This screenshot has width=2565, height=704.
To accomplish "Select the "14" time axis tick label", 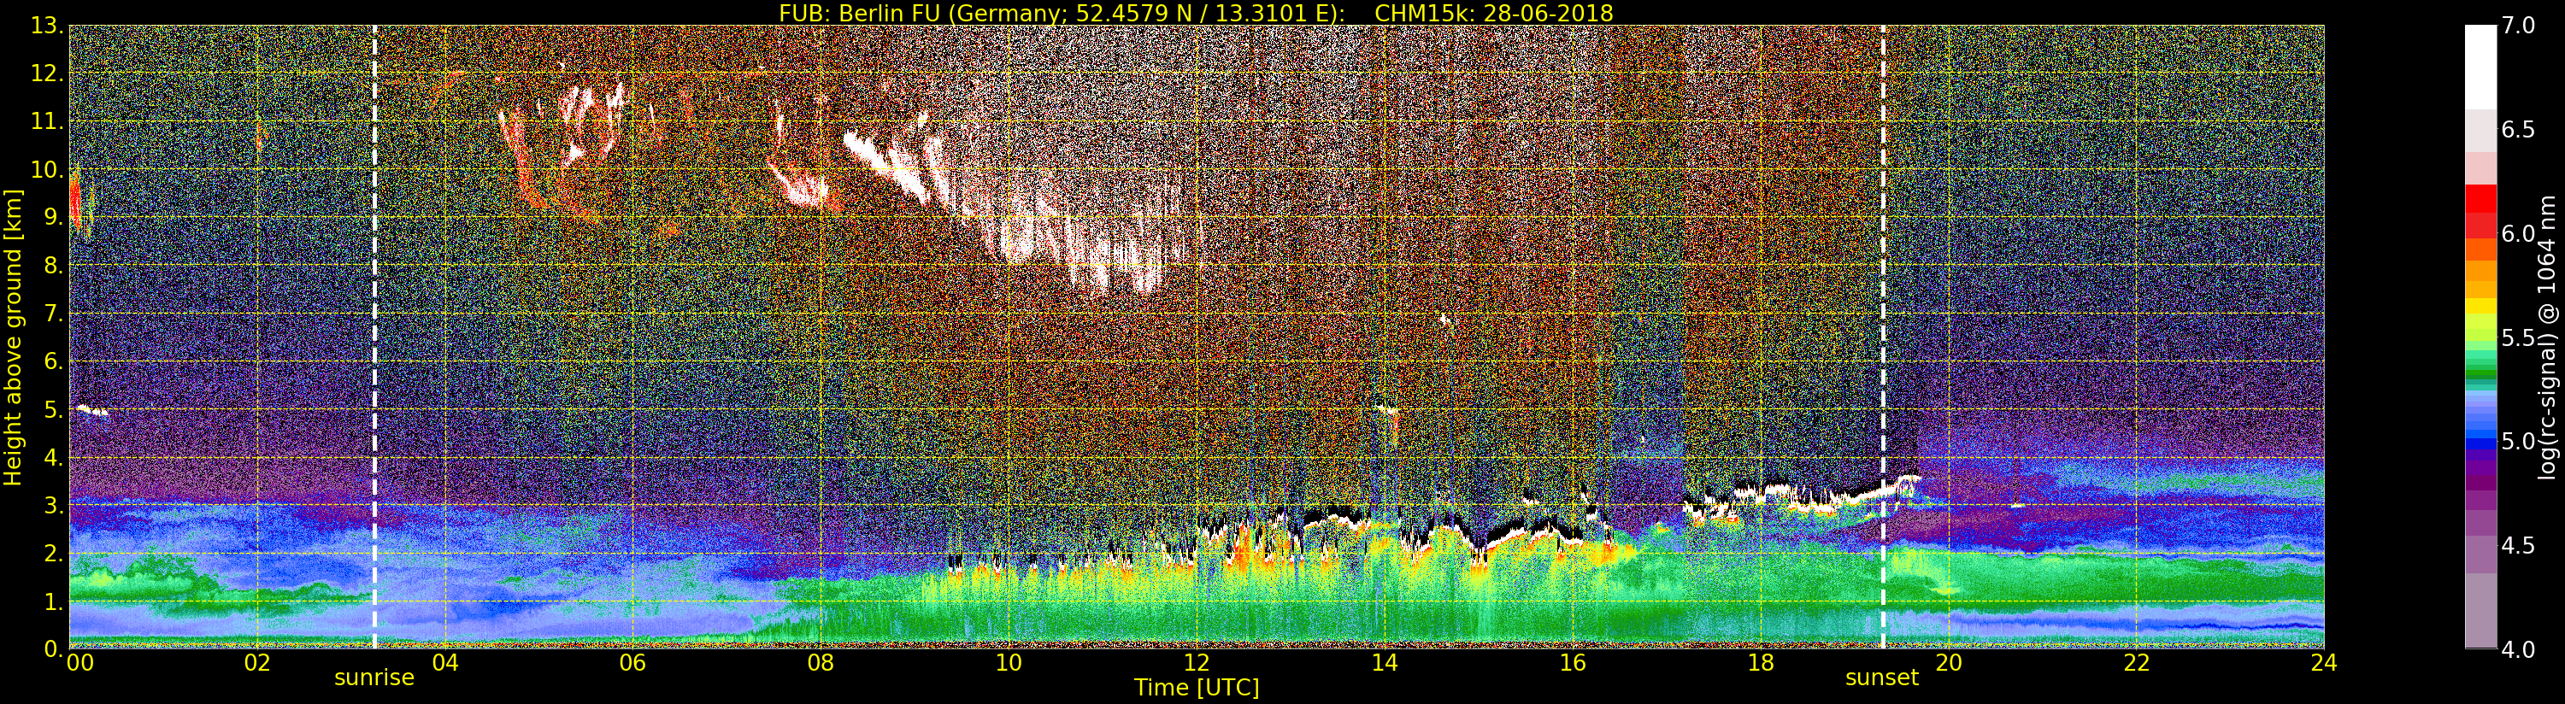I will (1384, 663).
